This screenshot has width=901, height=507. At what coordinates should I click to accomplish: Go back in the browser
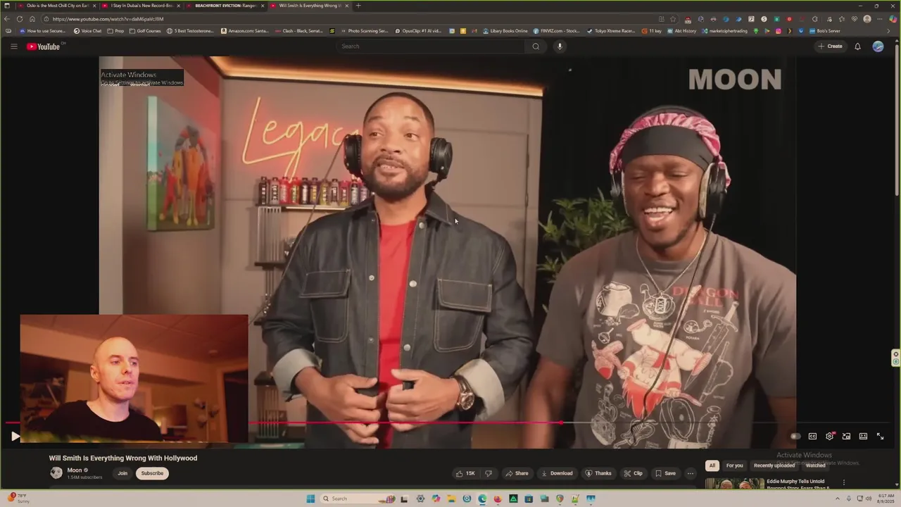pos(7,19)
